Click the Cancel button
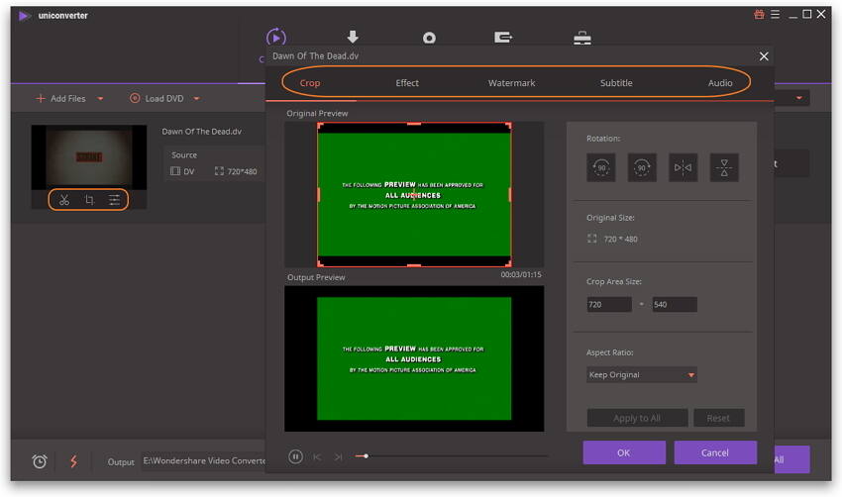The height and width of the screenshot is (497, 842). [x=715, y=453]
